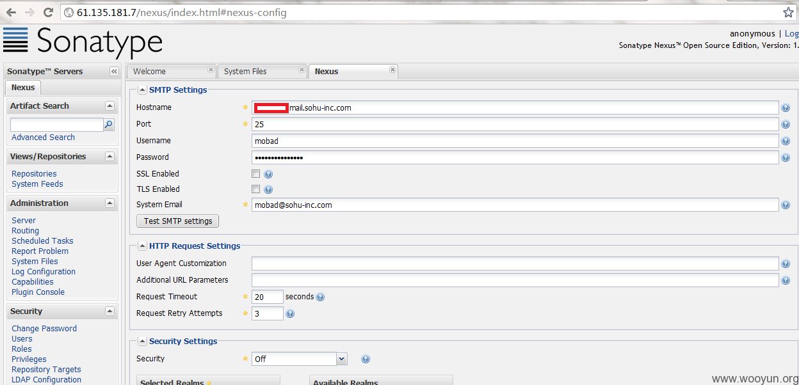
Task: Open Report Problem link
Action: 40,251
